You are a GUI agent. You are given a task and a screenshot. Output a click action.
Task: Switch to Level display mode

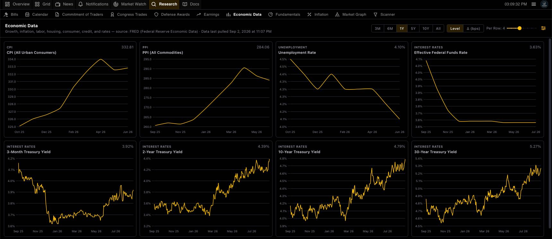coord(455,29)
